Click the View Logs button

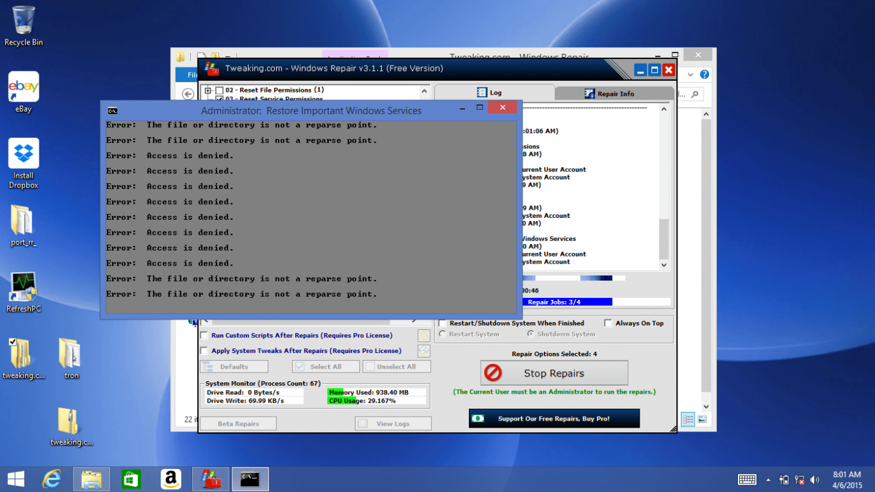coord(393,424)
